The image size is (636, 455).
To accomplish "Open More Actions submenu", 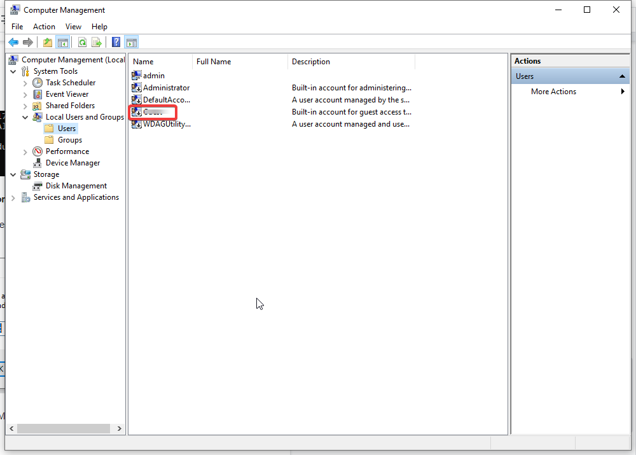I will click(570, 92).
